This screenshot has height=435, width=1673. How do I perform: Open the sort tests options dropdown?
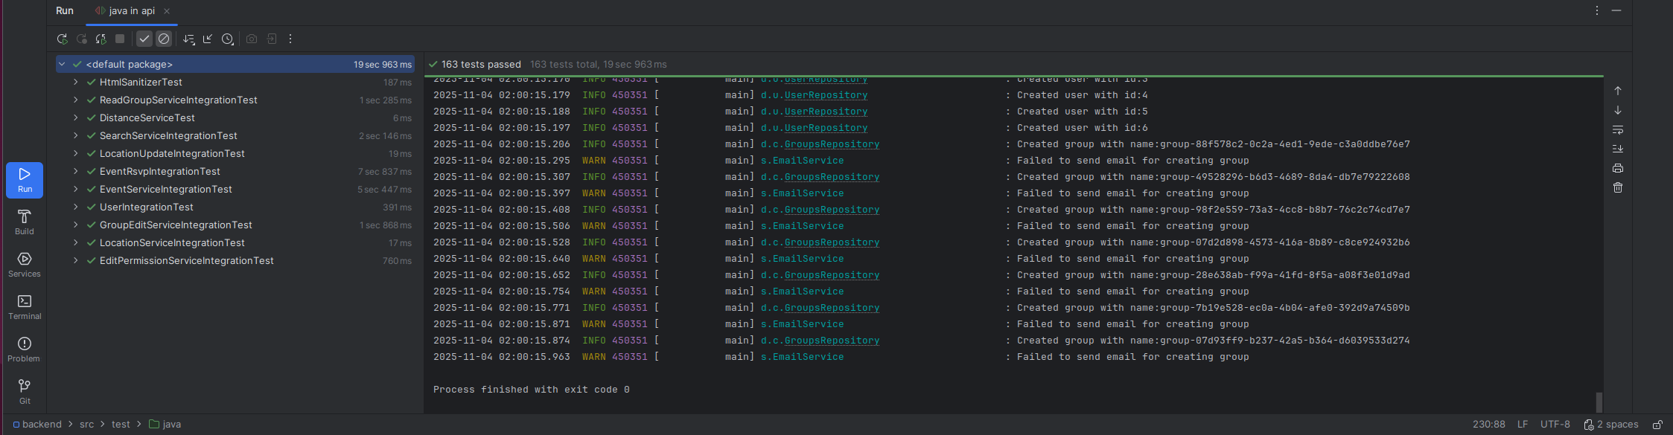(x=188, y=39)
